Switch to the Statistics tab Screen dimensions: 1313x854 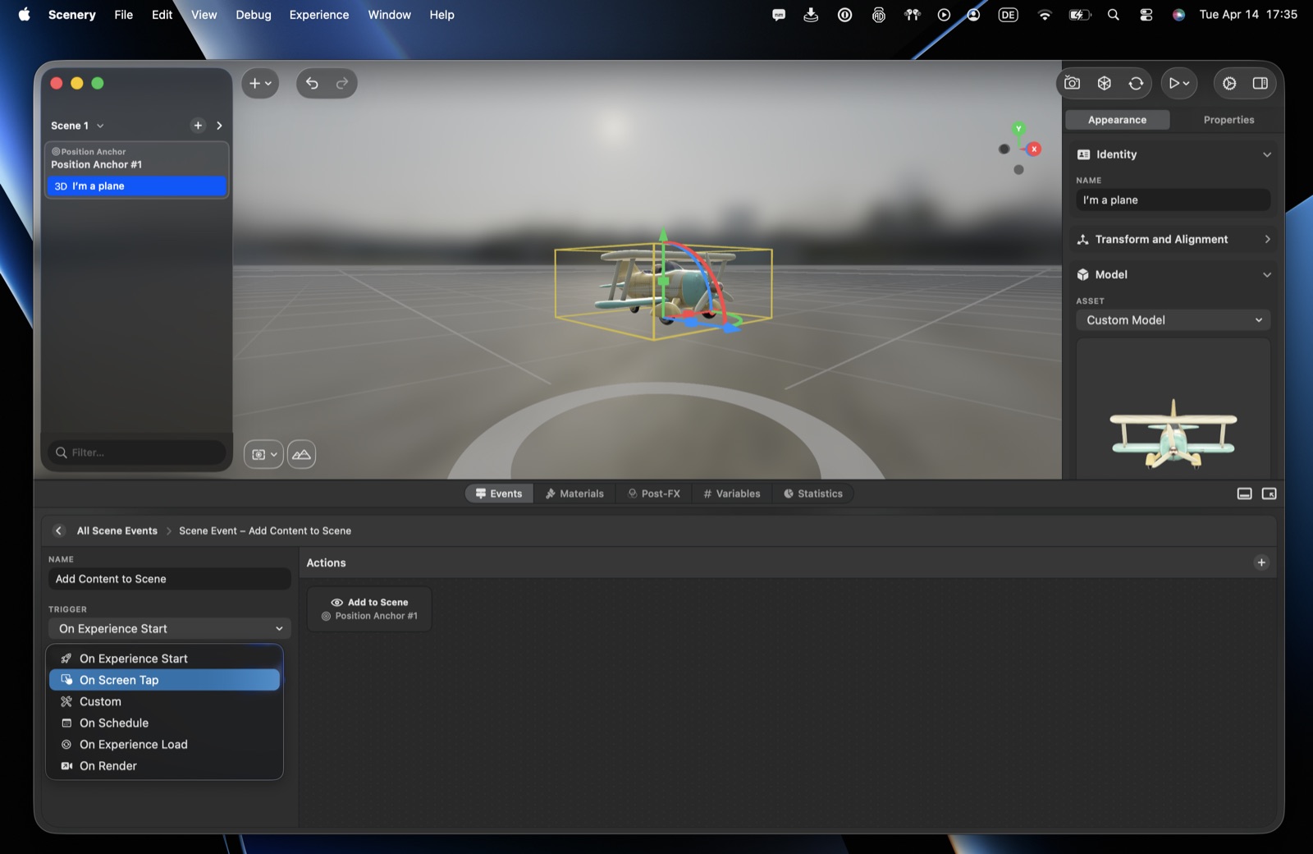pyautogui.click(x=812, y=494)
